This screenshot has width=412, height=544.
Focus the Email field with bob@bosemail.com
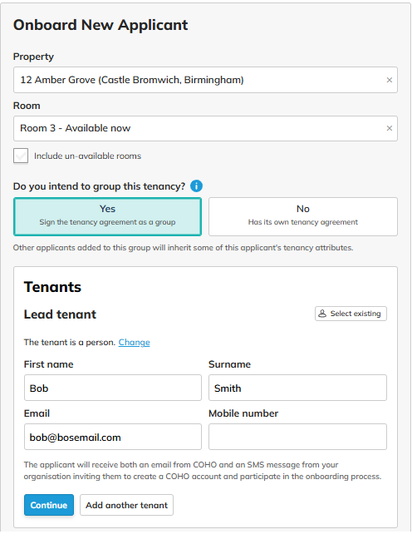[x=113, y=437]
